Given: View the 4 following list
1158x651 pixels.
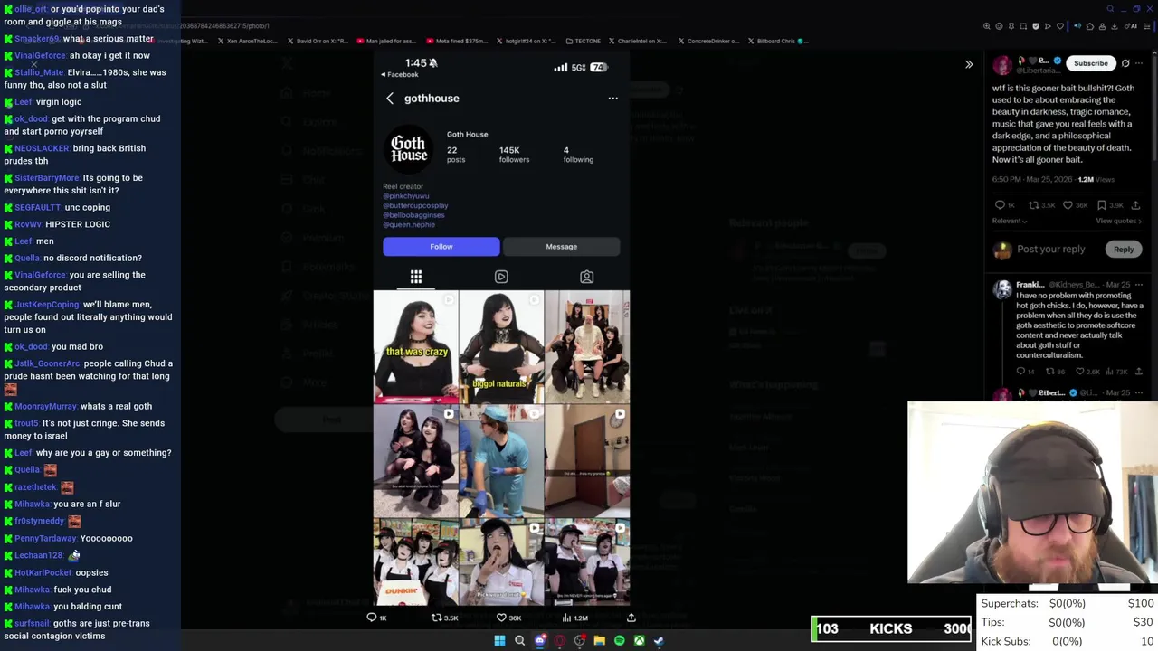Looking at the screenshot, I should [x=578, y=155].
